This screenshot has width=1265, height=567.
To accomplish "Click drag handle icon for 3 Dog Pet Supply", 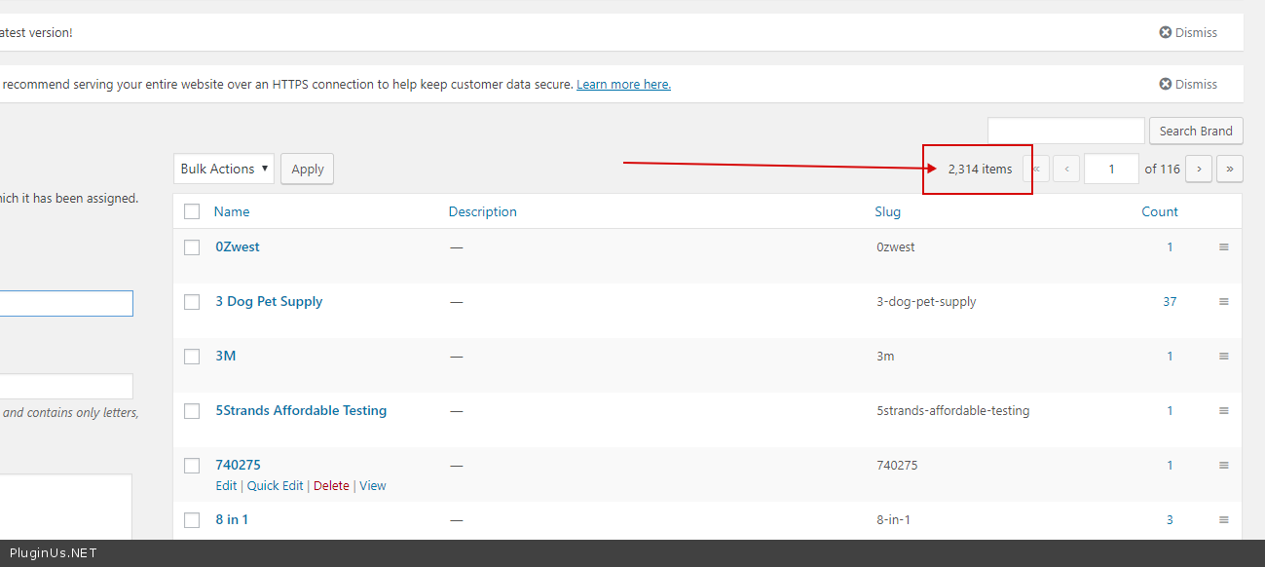I will point(1224,302).
